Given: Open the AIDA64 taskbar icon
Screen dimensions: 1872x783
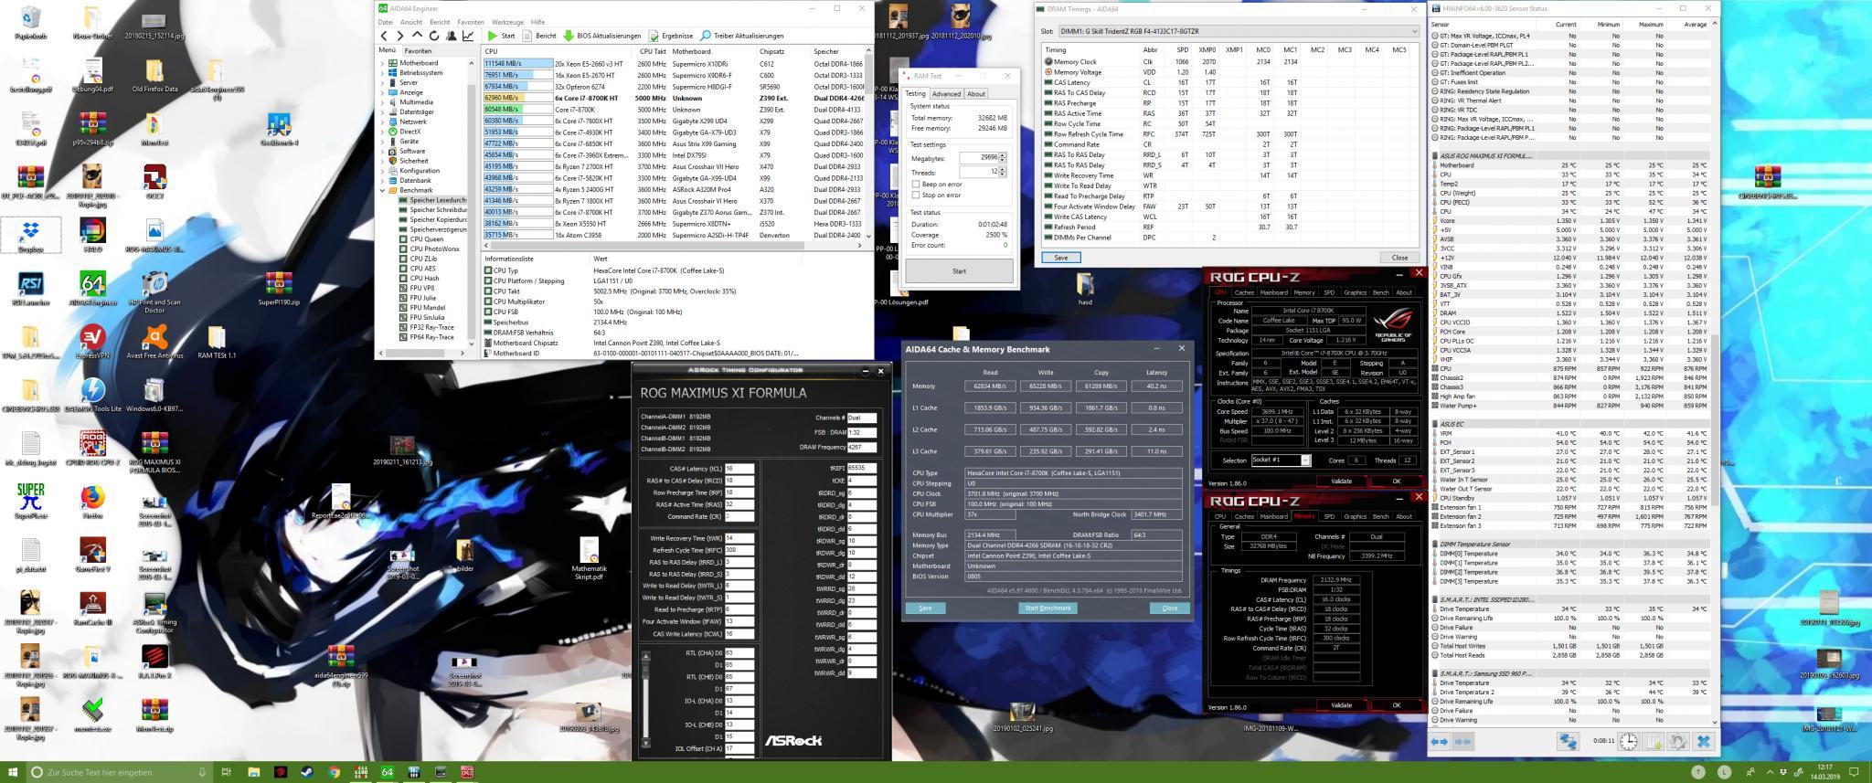Looking at the screenshot, I should 388,772.
